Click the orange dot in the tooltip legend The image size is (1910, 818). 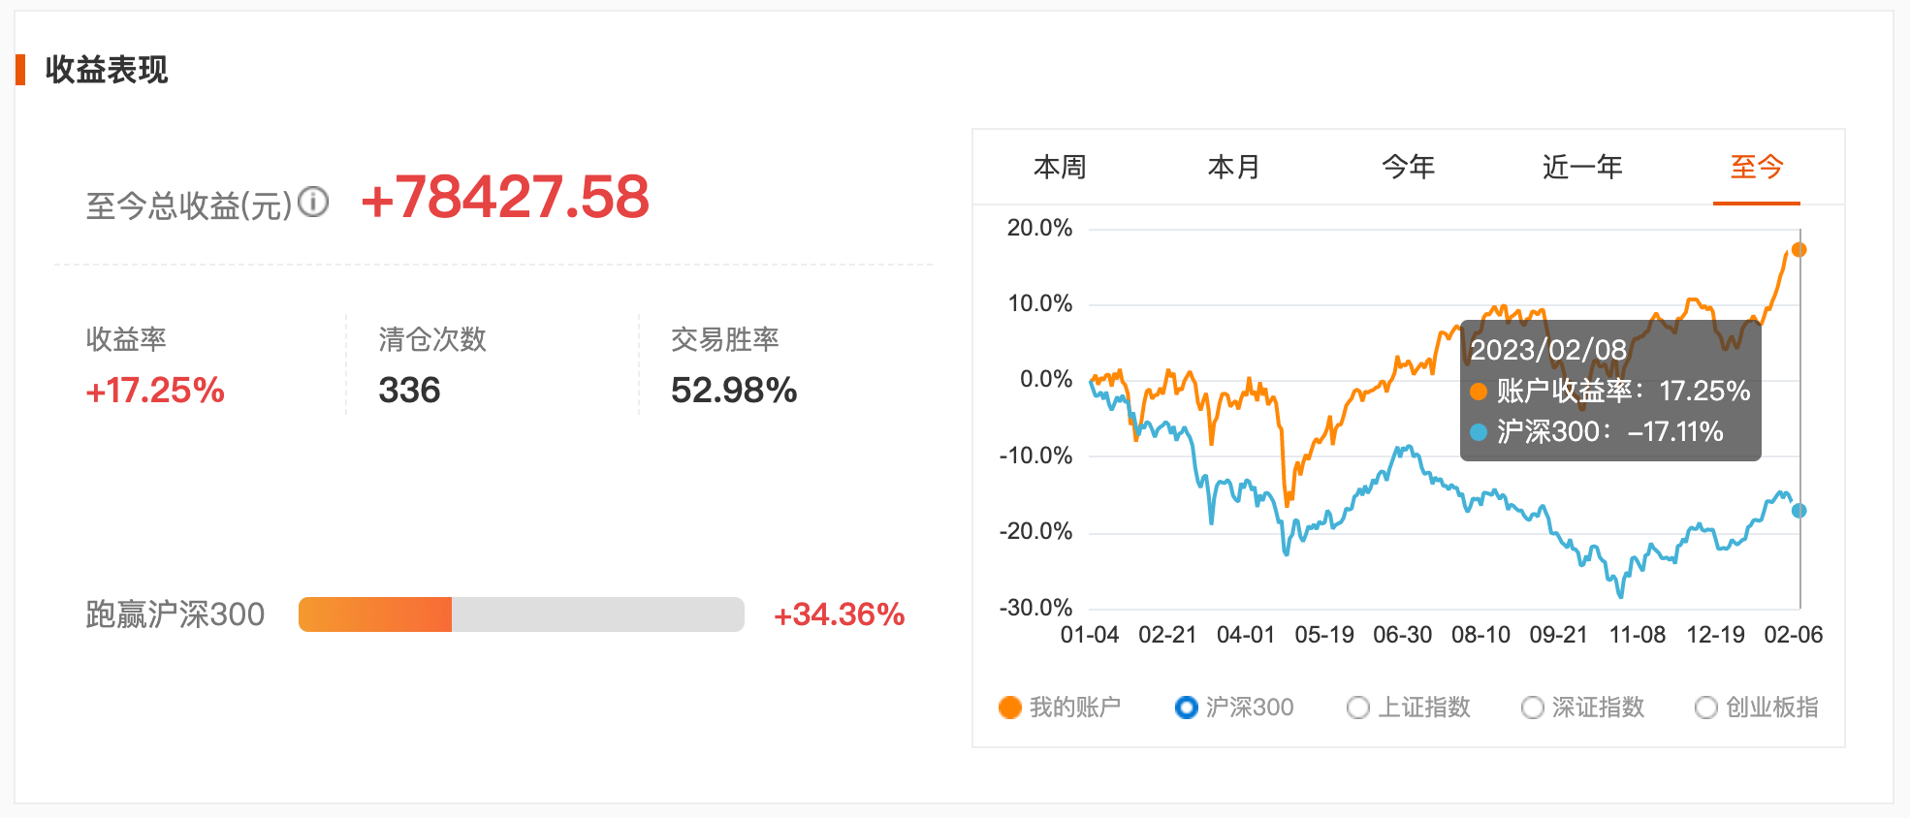tap(1479, 392)
